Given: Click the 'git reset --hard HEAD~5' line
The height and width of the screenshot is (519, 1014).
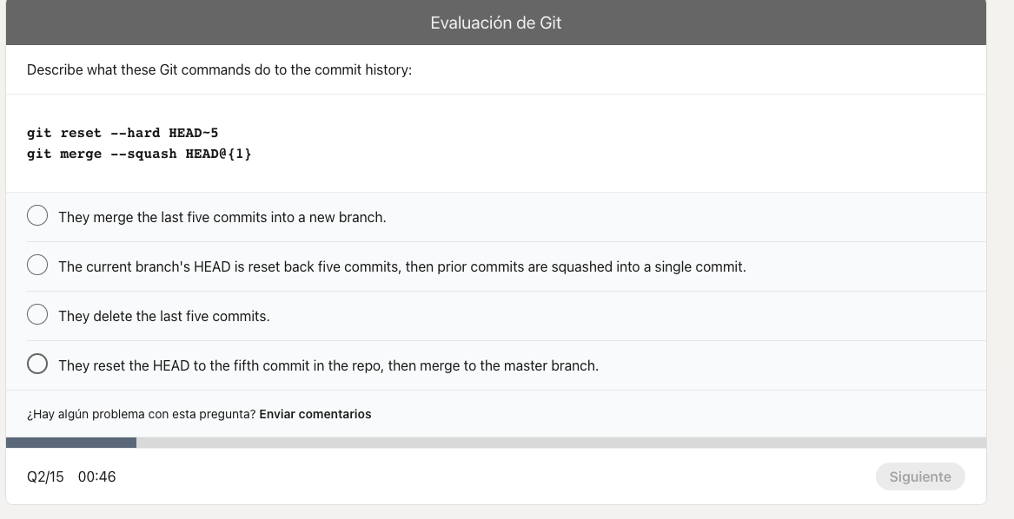Looking at the screenshot, I should 122,133.
